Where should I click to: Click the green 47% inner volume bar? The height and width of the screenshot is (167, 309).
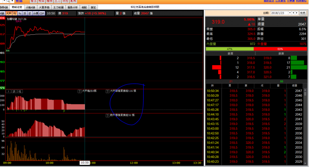click(x=230, y=49)
